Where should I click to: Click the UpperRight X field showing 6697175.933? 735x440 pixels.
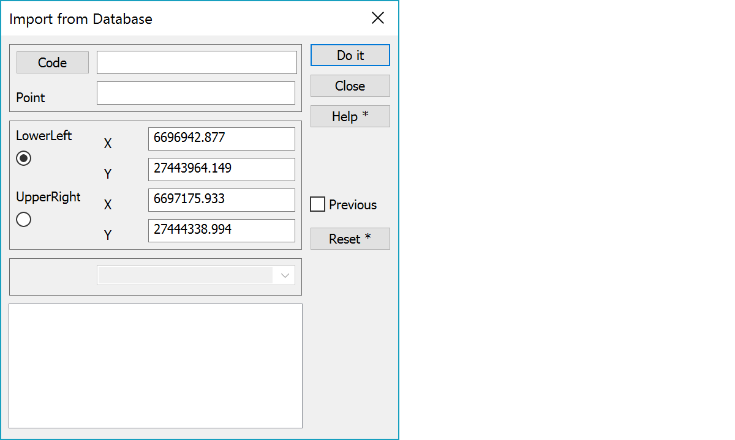click(x=221, y=200)
